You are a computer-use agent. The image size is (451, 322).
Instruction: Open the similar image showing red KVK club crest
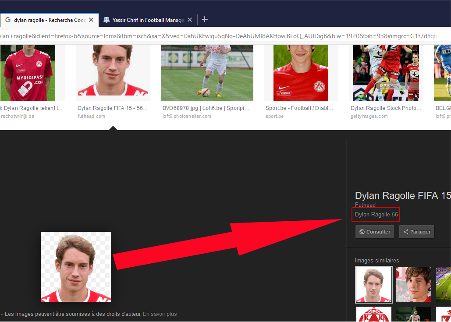374,314
